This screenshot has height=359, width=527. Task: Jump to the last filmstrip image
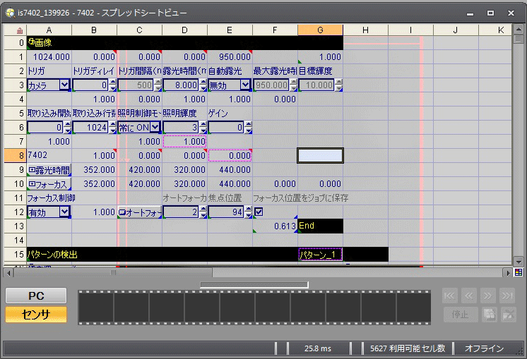(x=507, y=296)
